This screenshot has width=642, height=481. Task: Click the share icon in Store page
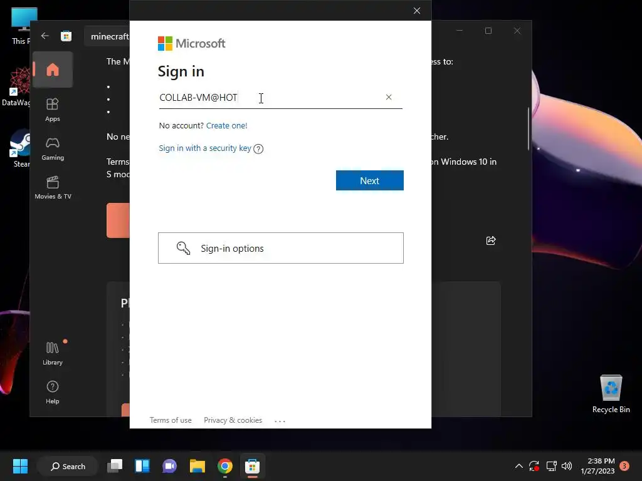491,240
